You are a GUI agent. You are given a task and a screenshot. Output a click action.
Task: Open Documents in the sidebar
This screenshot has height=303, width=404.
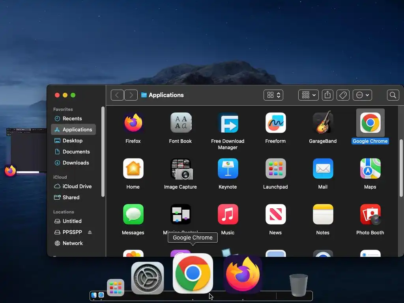tap(73, 151)
